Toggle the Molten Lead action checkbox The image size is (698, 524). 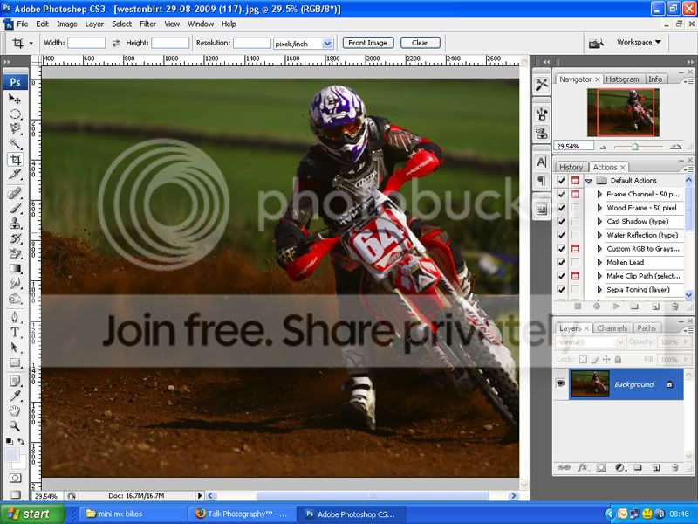[561, 262]
